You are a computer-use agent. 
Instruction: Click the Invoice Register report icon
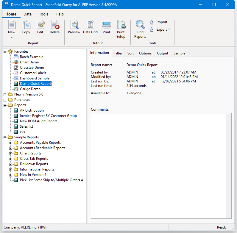pyautogui.click(x=16, y=116)
